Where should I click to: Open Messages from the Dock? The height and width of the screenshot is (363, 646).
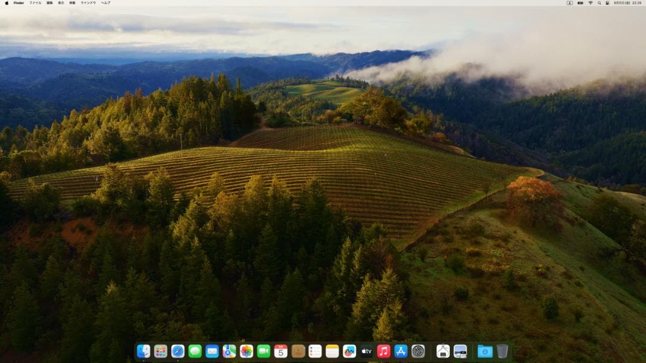194,352
